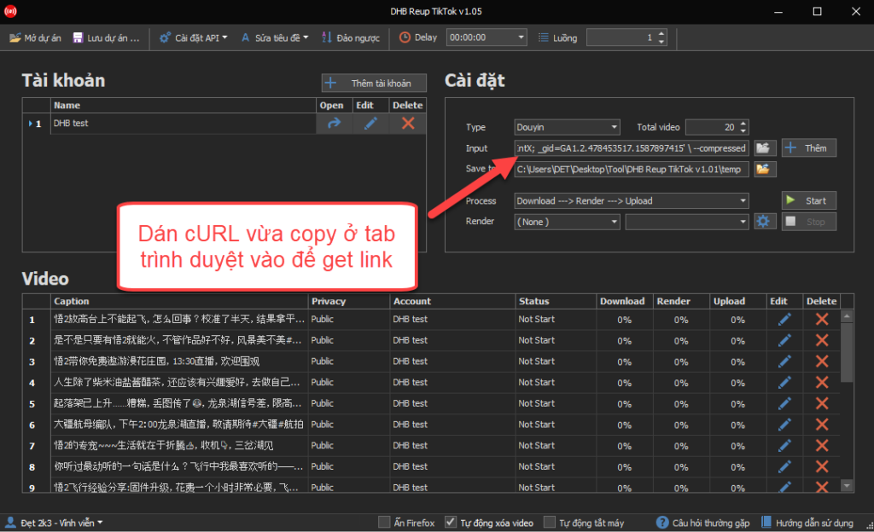Screen dimensions: 874x532
Task: Click Lưu dự án toolbar button
Action: pyautogui.click(x=106, y=38)
